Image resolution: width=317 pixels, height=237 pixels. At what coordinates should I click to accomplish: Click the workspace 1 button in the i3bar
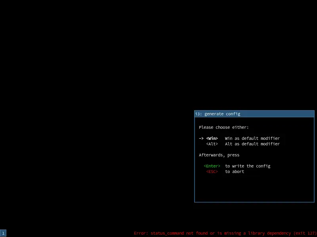(4, 233)
